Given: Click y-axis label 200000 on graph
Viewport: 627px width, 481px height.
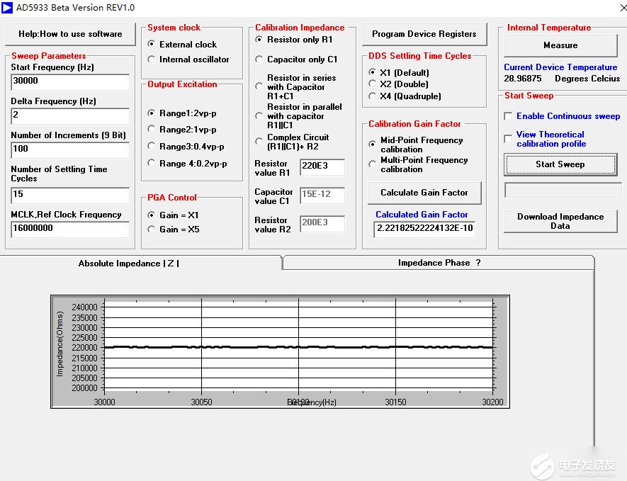Looking at the screenshot, I should (x=84, y=387).
